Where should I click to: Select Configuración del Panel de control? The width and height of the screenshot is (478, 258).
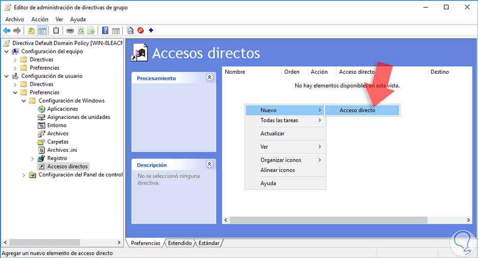click(81, 174)
